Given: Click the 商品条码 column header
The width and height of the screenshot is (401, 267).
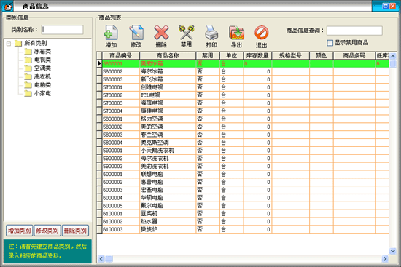Looking at the screenshot, I should (354, 55).
